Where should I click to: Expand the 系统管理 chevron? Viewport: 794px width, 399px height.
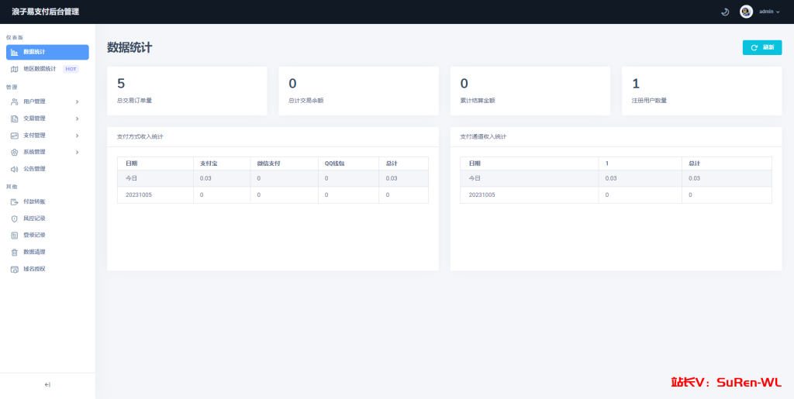click(x=77, y=152)
